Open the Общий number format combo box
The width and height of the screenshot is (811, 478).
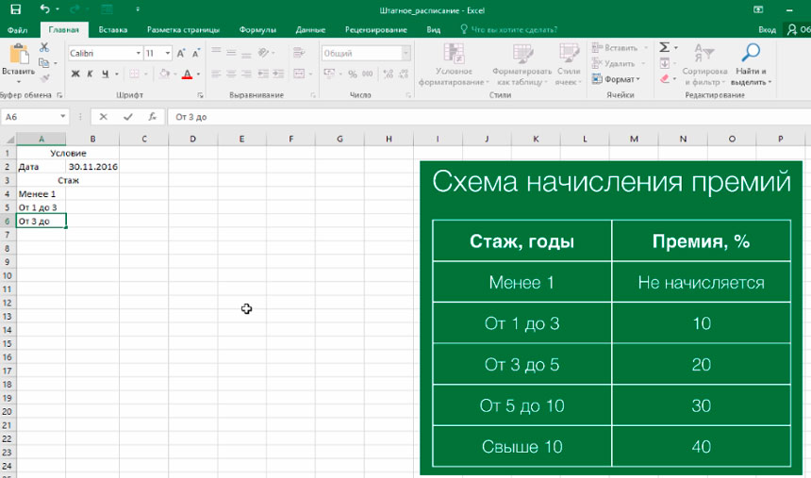coord(366,54)
